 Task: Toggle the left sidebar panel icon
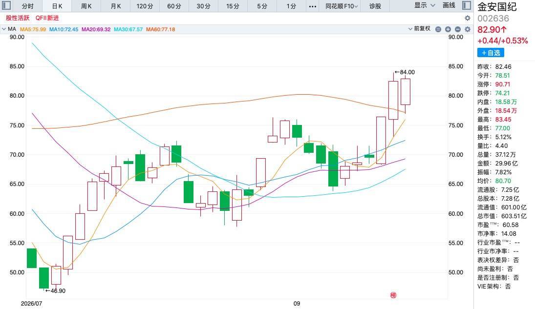pos(6,5)
